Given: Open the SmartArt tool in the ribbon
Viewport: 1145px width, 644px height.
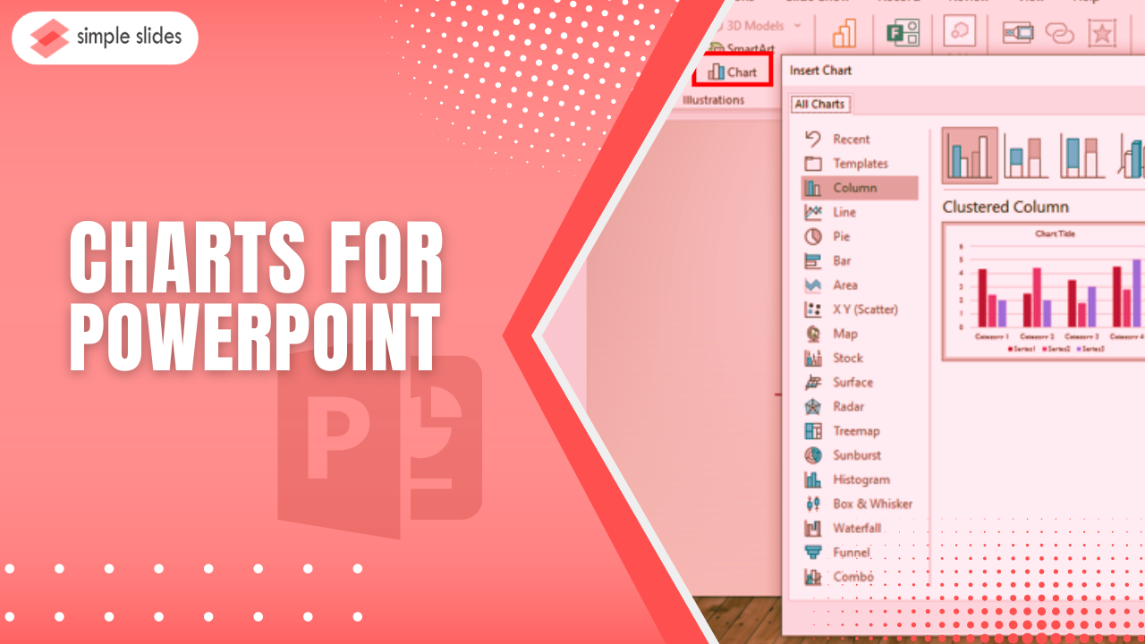Looking at the screenshot, I should (742, 48).
